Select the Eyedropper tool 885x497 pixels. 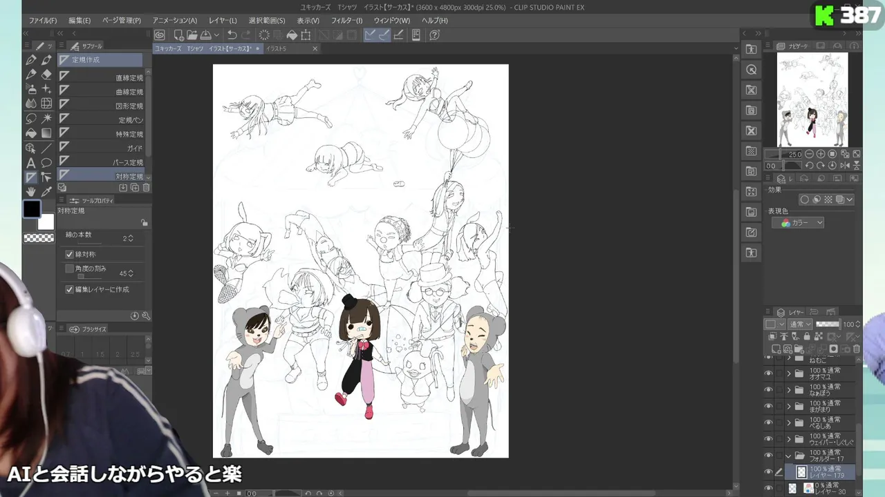click(46, 192)
